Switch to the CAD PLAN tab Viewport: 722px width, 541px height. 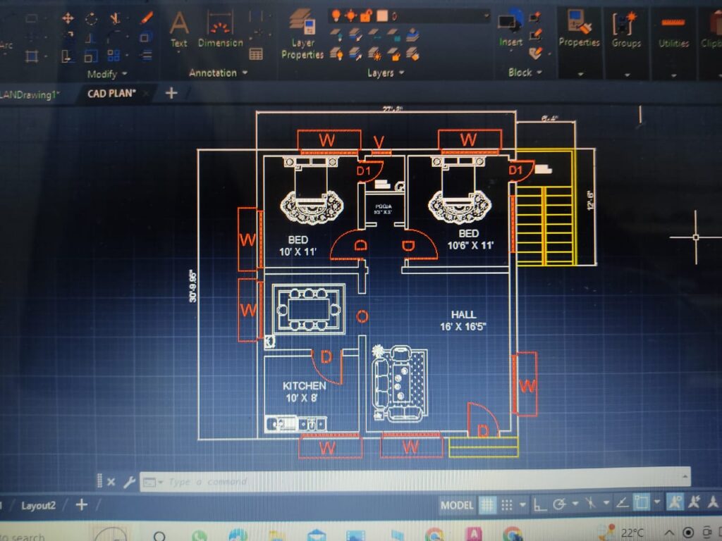pos(111,94)
